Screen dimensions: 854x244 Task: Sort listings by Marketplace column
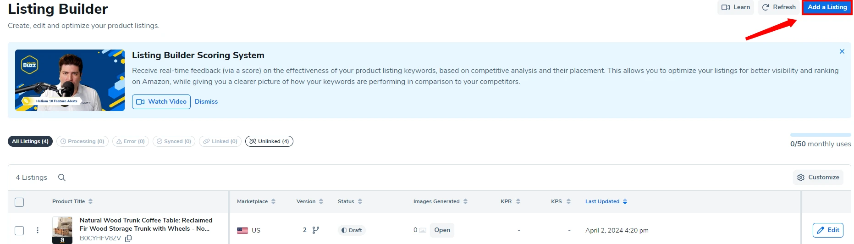pyautogui.click(x=273, y=201)
